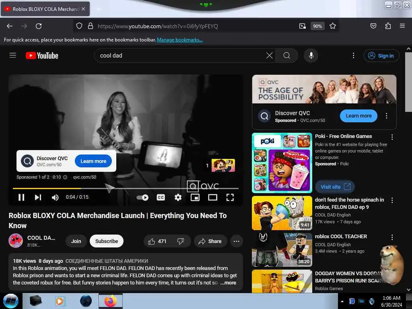Dislike the video with the thumbs-down icon

[181, 241]
